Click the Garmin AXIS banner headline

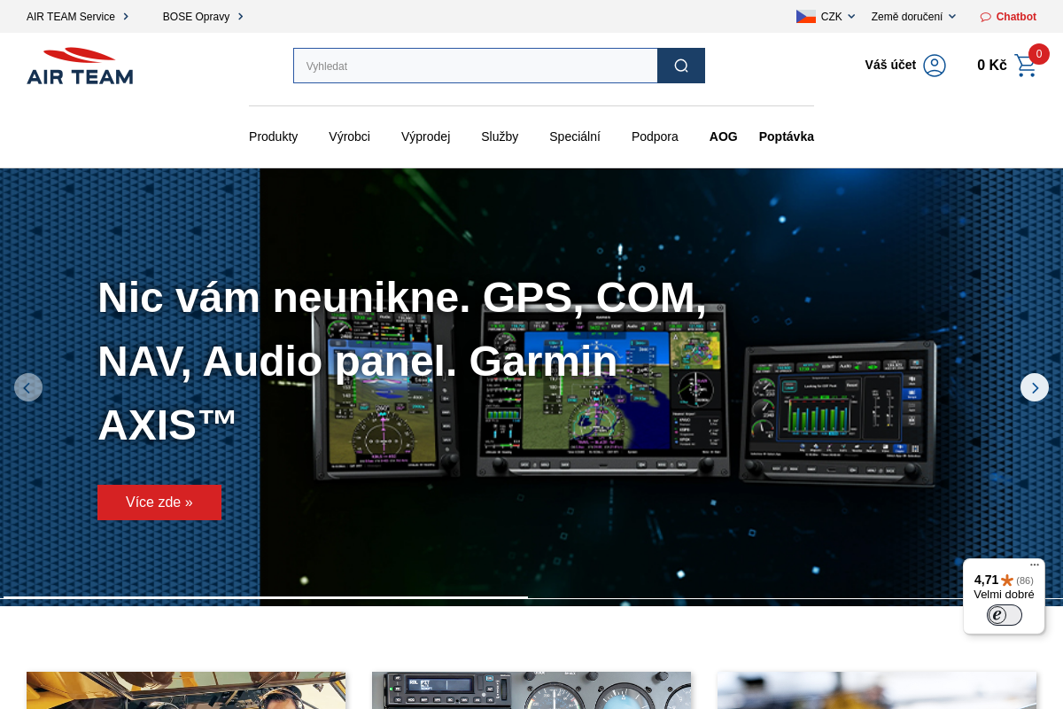403,361
